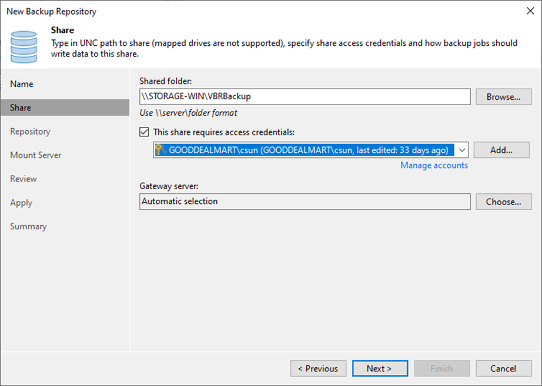Choose a gateway server
Screen dimensions: 542x386
point(503,202)
